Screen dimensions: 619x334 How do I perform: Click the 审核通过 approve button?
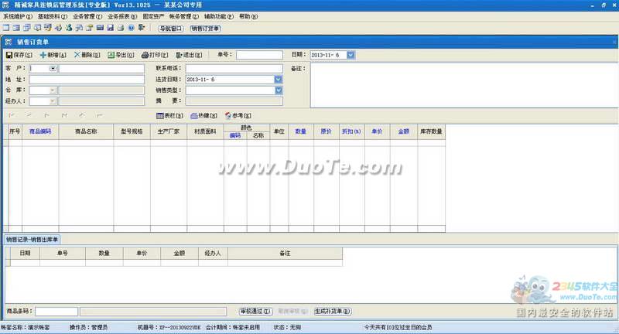point(255,311)
